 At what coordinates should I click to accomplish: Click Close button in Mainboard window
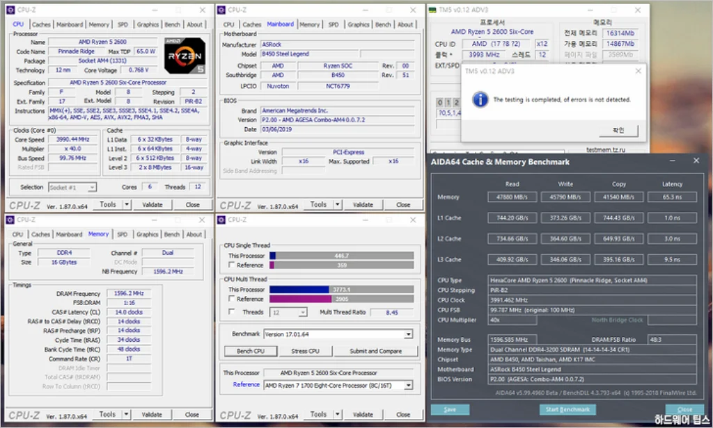pyautogui.click(x=403, y=205)
